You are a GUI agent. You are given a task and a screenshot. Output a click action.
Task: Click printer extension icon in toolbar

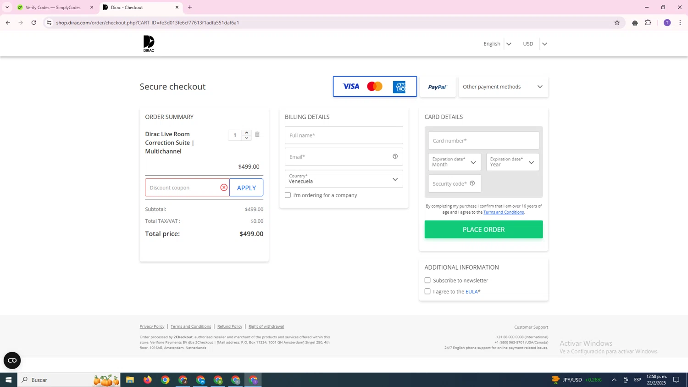(x=635, y=22)
